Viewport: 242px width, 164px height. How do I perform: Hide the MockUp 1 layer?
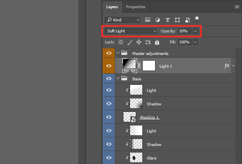point(109,117)
